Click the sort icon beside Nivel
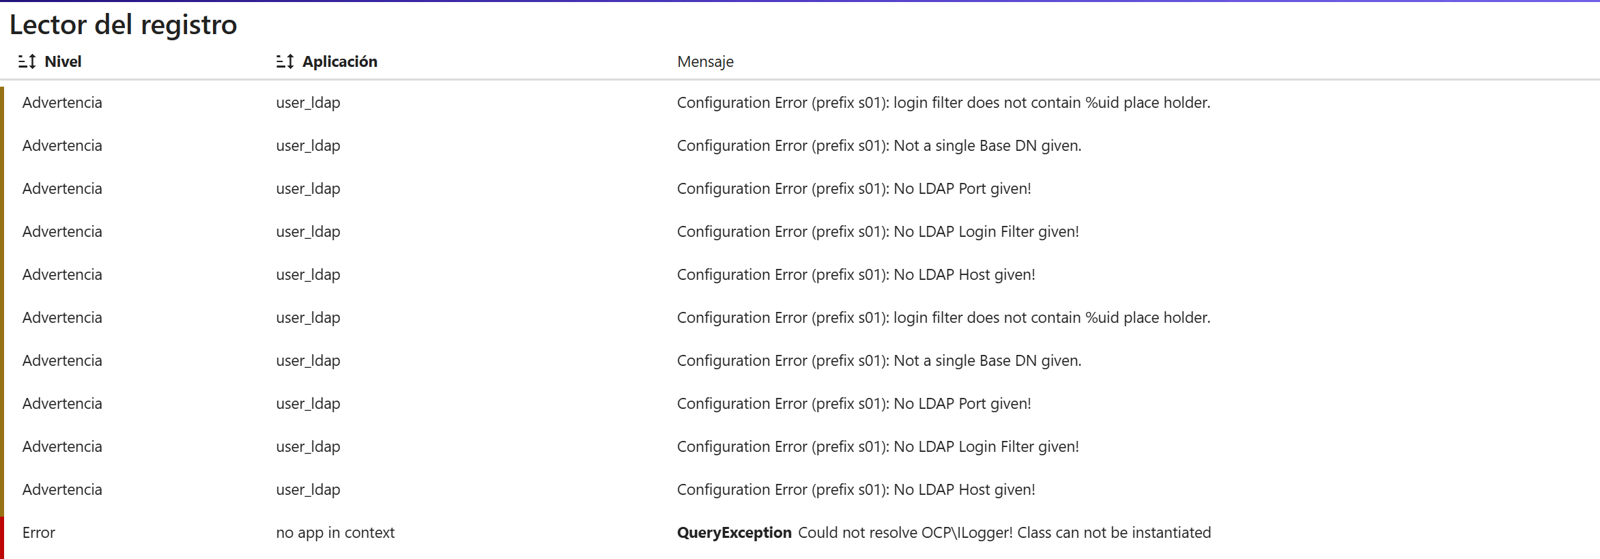 click(27, 61)
